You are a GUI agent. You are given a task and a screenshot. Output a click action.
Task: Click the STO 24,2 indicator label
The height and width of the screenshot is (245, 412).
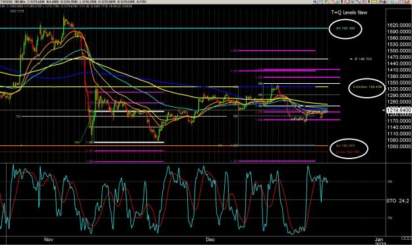(397, 201)
